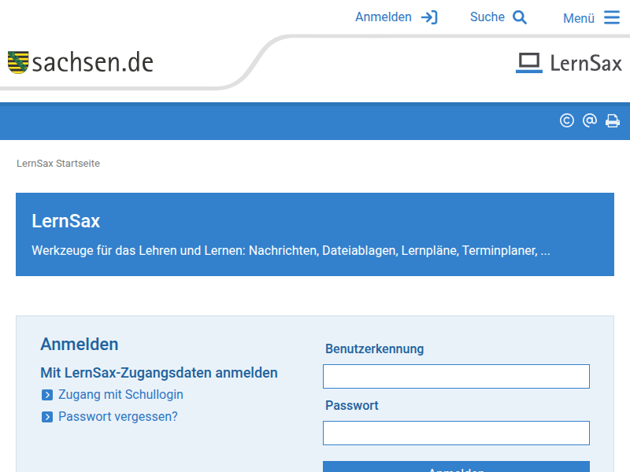Open the copyright icon in blue bar
630x472 pixels.
[x=566, y=121]
